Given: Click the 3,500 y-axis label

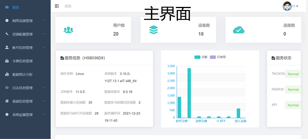Looking at the screenshot, I should point(171,66).
